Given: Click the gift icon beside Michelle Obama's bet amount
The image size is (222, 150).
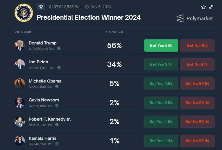Looking at the screenshot, I should pos(57,87).
